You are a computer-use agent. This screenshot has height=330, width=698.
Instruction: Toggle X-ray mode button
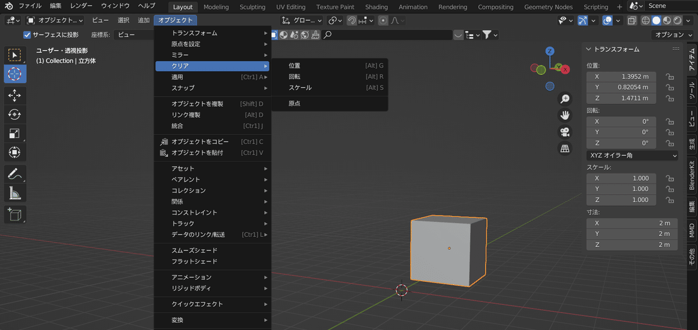(x=632, y=20)
